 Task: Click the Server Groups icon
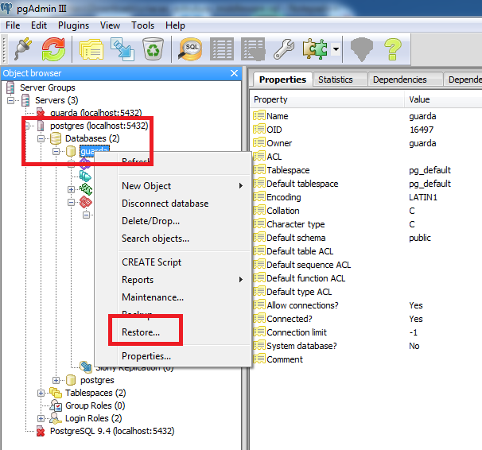point(10,87)
